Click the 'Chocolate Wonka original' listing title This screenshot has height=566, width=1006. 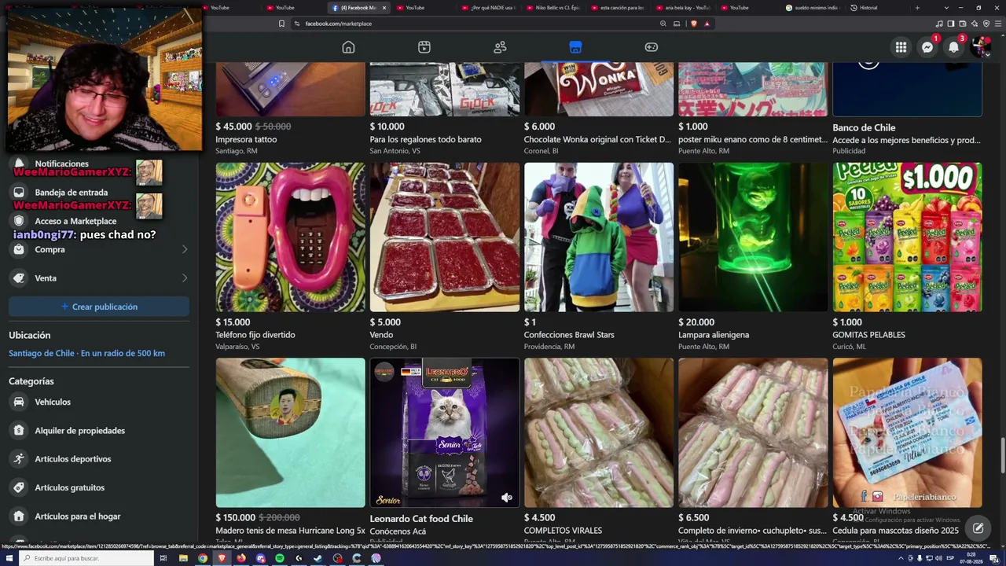coord(597,140)
